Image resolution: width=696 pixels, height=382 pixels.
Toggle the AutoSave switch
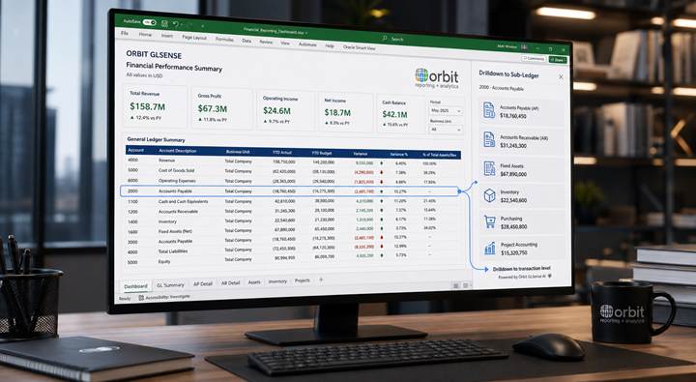pos(149,22)
